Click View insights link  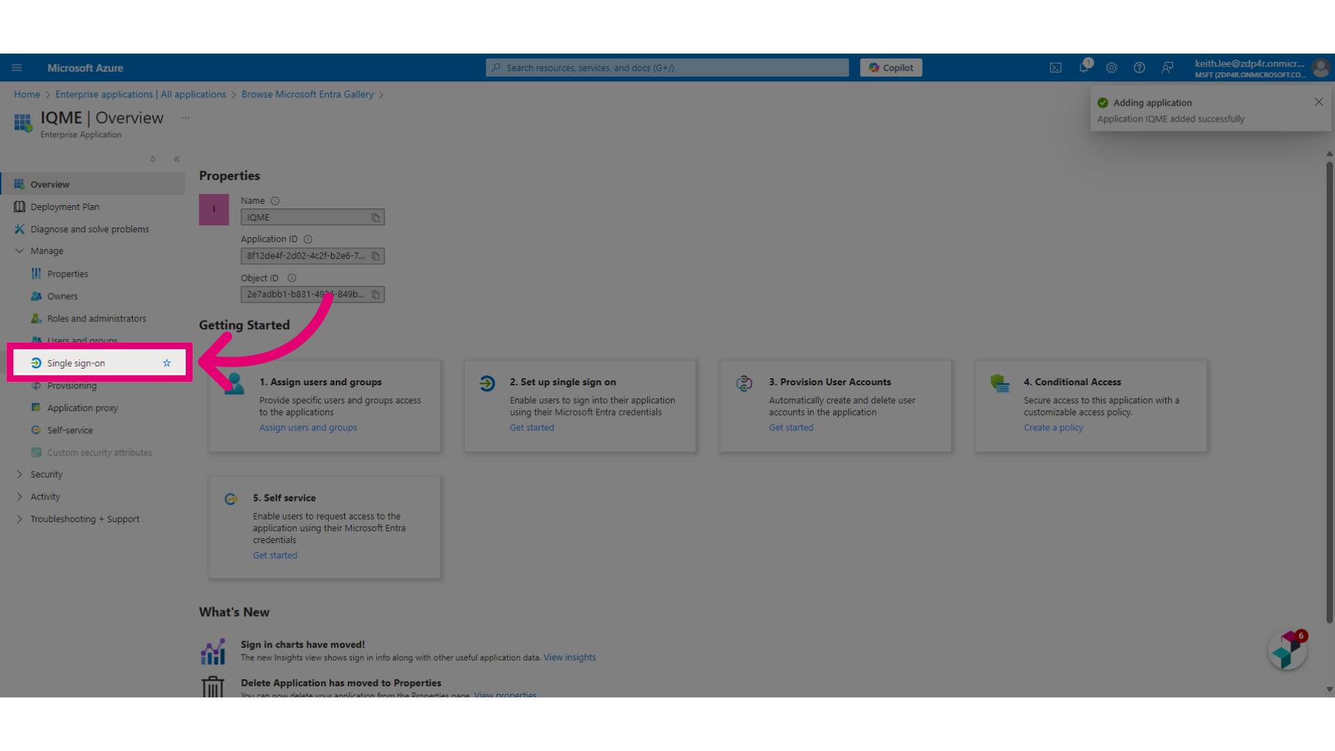coord(569,658)
